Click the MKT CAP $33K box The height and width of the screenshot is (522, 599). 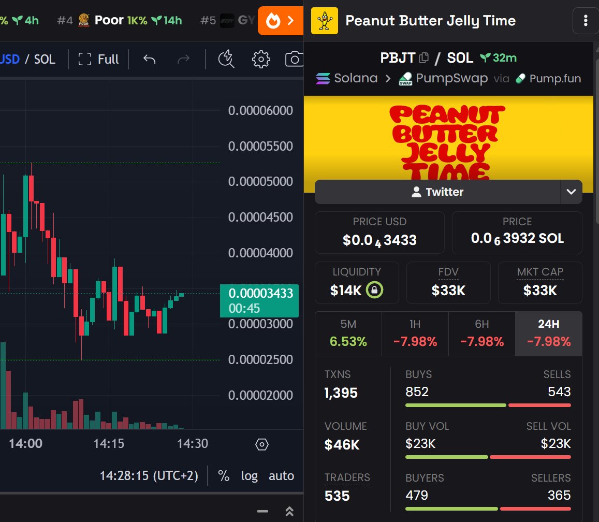[540, 282]
